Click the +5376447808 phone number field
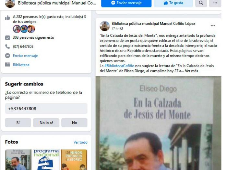 [x=46, y=109]
